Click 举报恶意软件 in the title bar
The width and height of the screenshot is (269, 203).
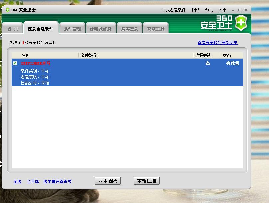[x=174, y=10]
